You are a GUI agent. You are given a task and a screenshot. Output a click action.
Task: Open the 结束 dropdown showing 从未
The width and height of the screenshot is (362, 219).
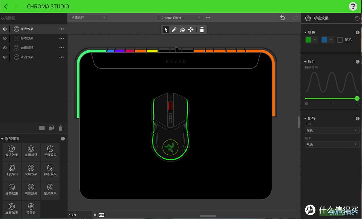332,145
